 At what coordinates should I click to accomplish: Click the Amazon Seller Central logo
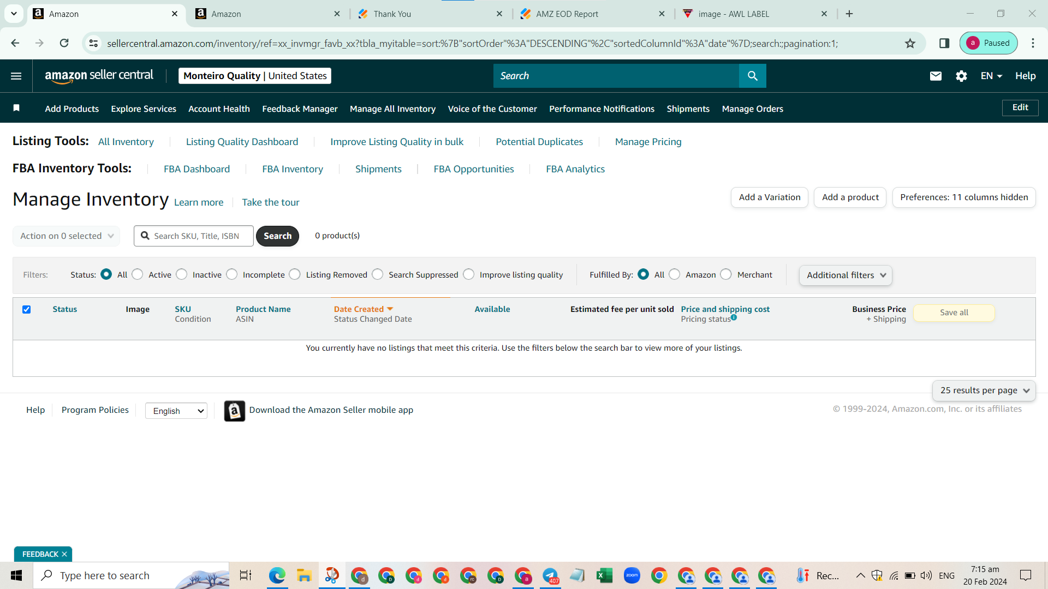pyautogui.click(x=99, y=76)
